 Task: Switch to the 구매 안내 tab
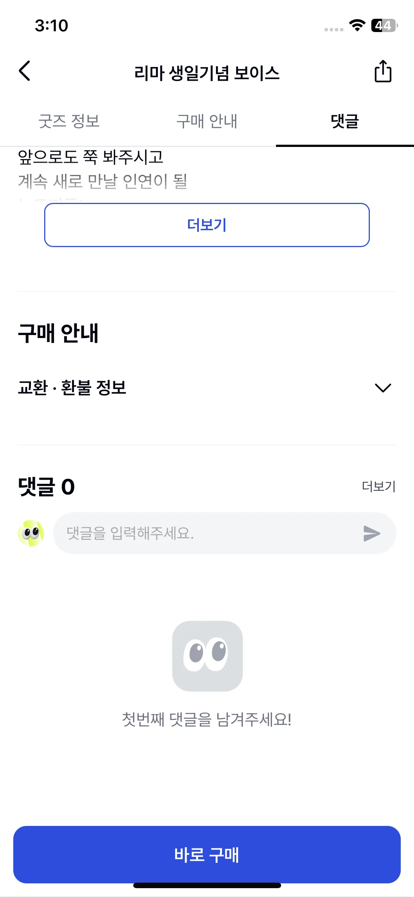click(x=207, y=121)
